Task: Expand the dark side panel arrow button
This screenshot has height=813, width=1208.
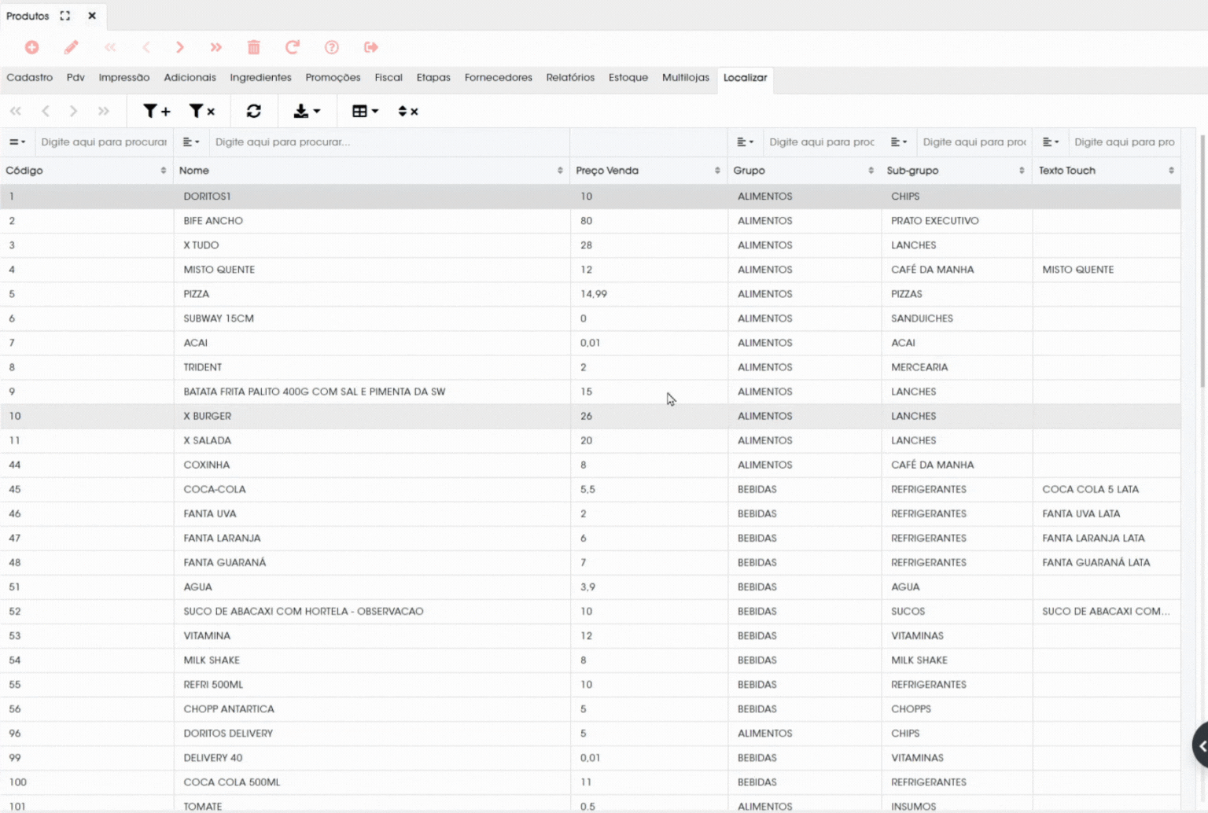Action: point(1201,745)
